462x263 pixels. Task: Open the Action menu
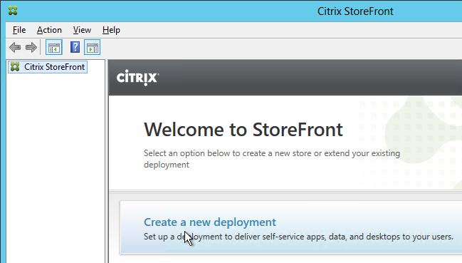pos(49,30)
